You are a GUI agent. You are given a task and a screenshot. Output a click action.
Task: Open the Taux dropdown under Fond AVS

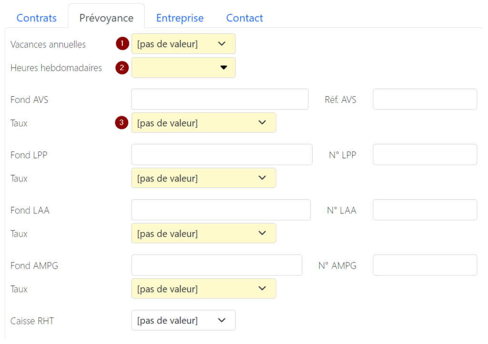(203, 123)
